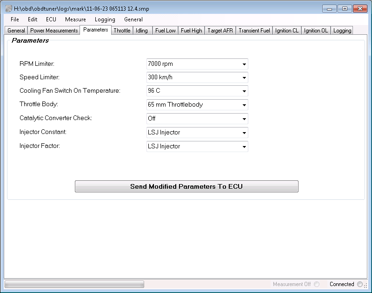Click the Injector Constant label
Screen dimensions: 372x293
(x=43, y=132)
